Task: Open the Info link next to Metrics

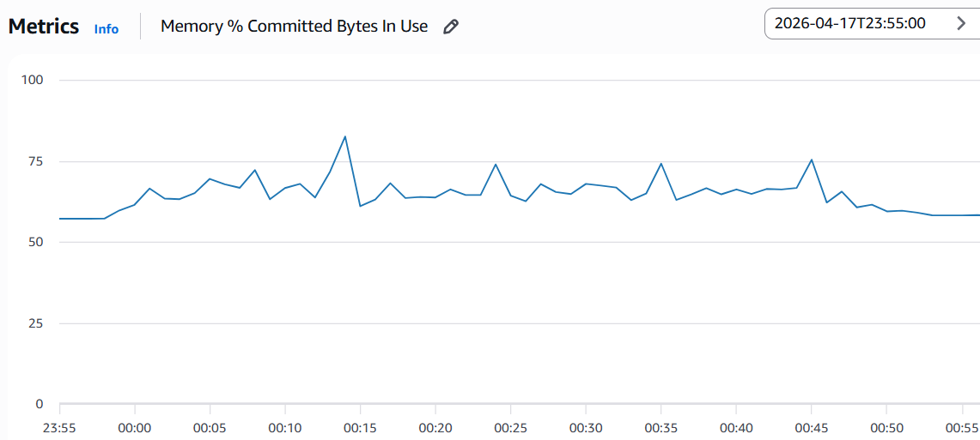Action: click(x=107, y=29)
